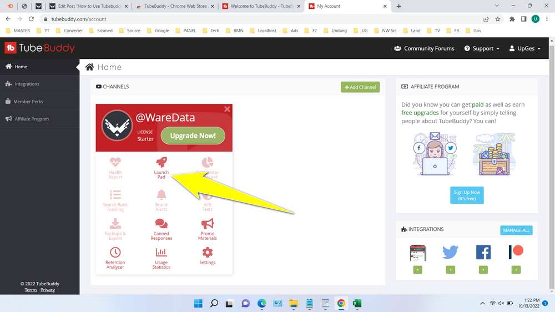This screenshot has height=312, width=555.
Task: Toggle the Chrome side panel
Action: [x=523, y=19]
